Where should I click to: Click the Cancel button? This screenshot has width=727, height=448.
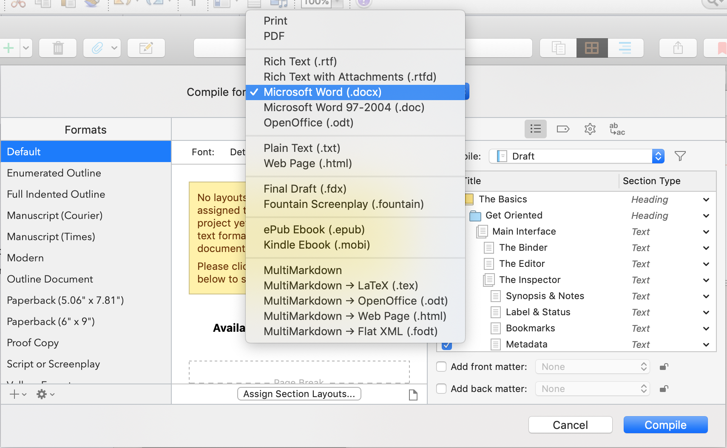point(570,425)
